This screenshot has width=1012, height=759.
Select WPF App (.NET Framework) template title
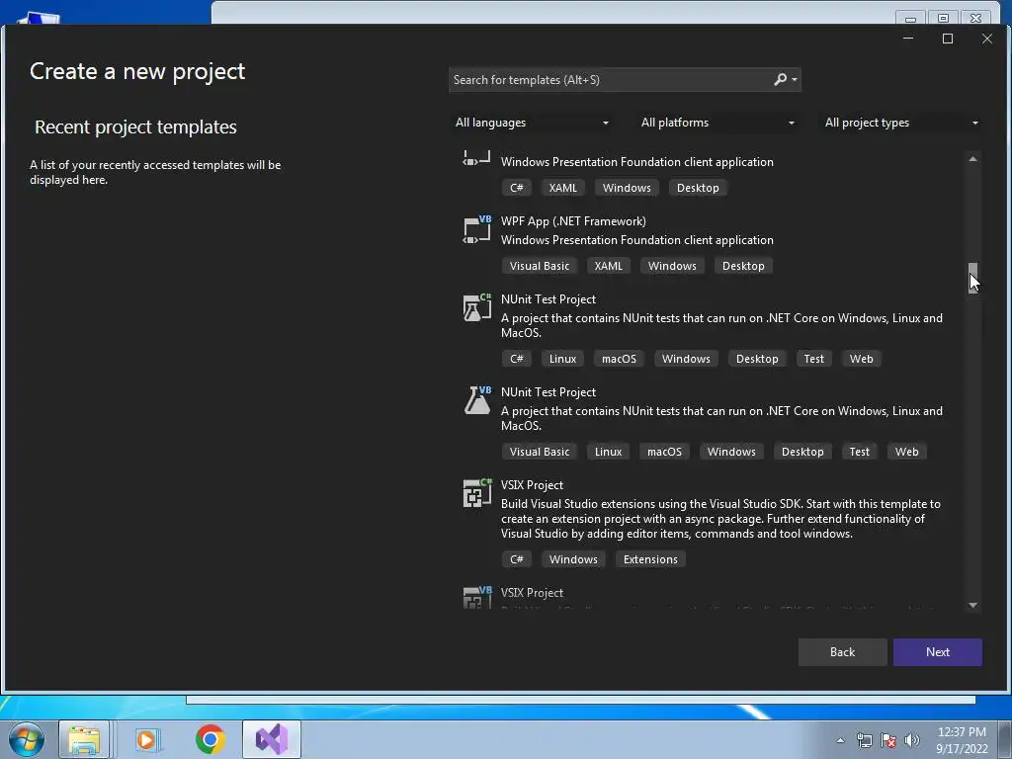coord(573,221)
